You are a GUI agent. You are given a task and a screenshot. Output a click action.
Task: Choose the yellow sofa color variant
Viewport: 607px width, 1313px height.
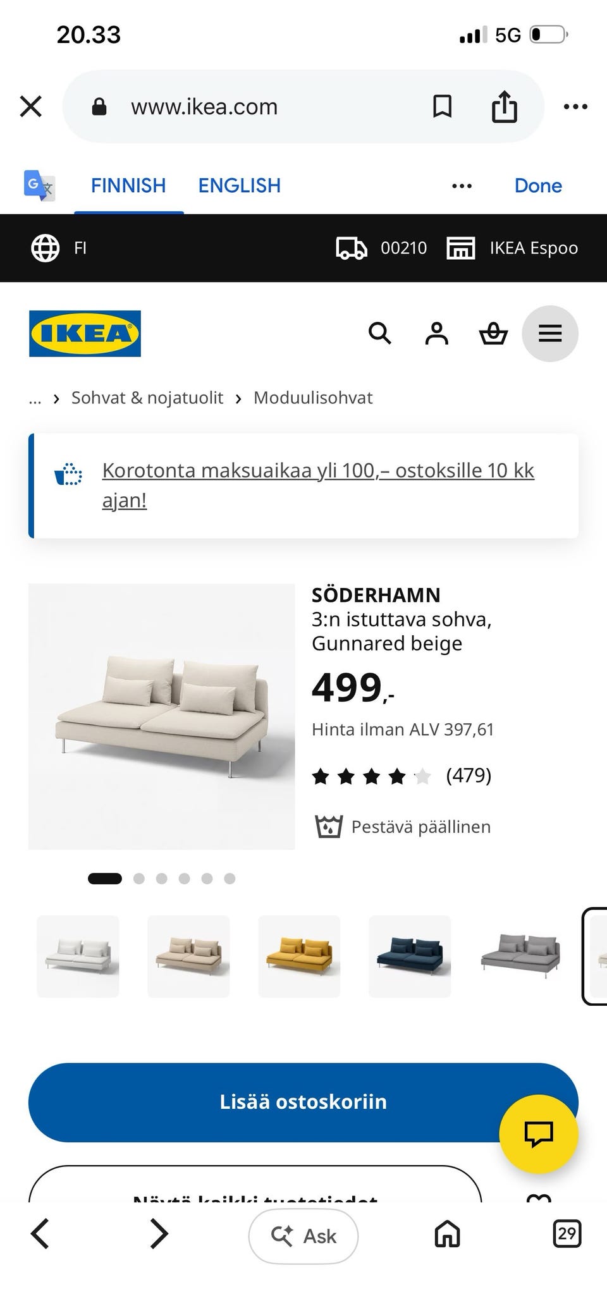point(299,956)
